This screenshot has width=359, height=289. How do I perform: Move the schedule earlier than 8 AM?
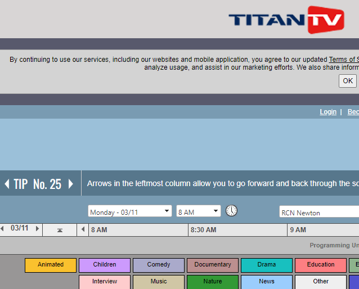coord(83,229)
